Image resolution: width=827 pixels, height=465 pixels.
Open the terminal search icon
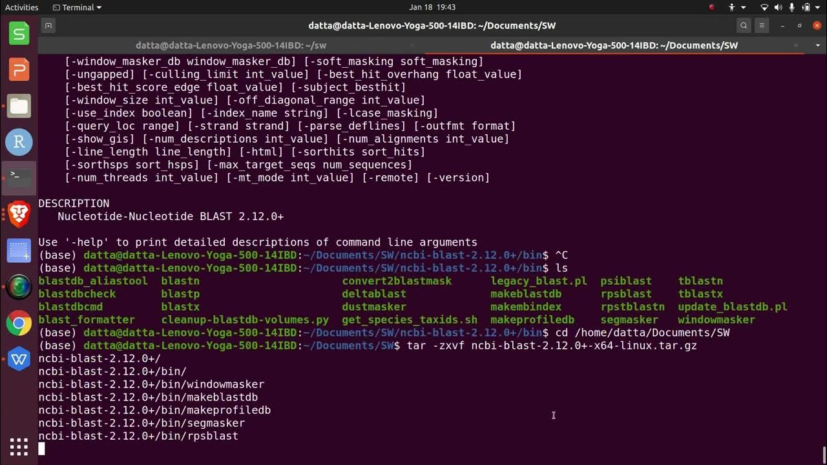(744, 26)
